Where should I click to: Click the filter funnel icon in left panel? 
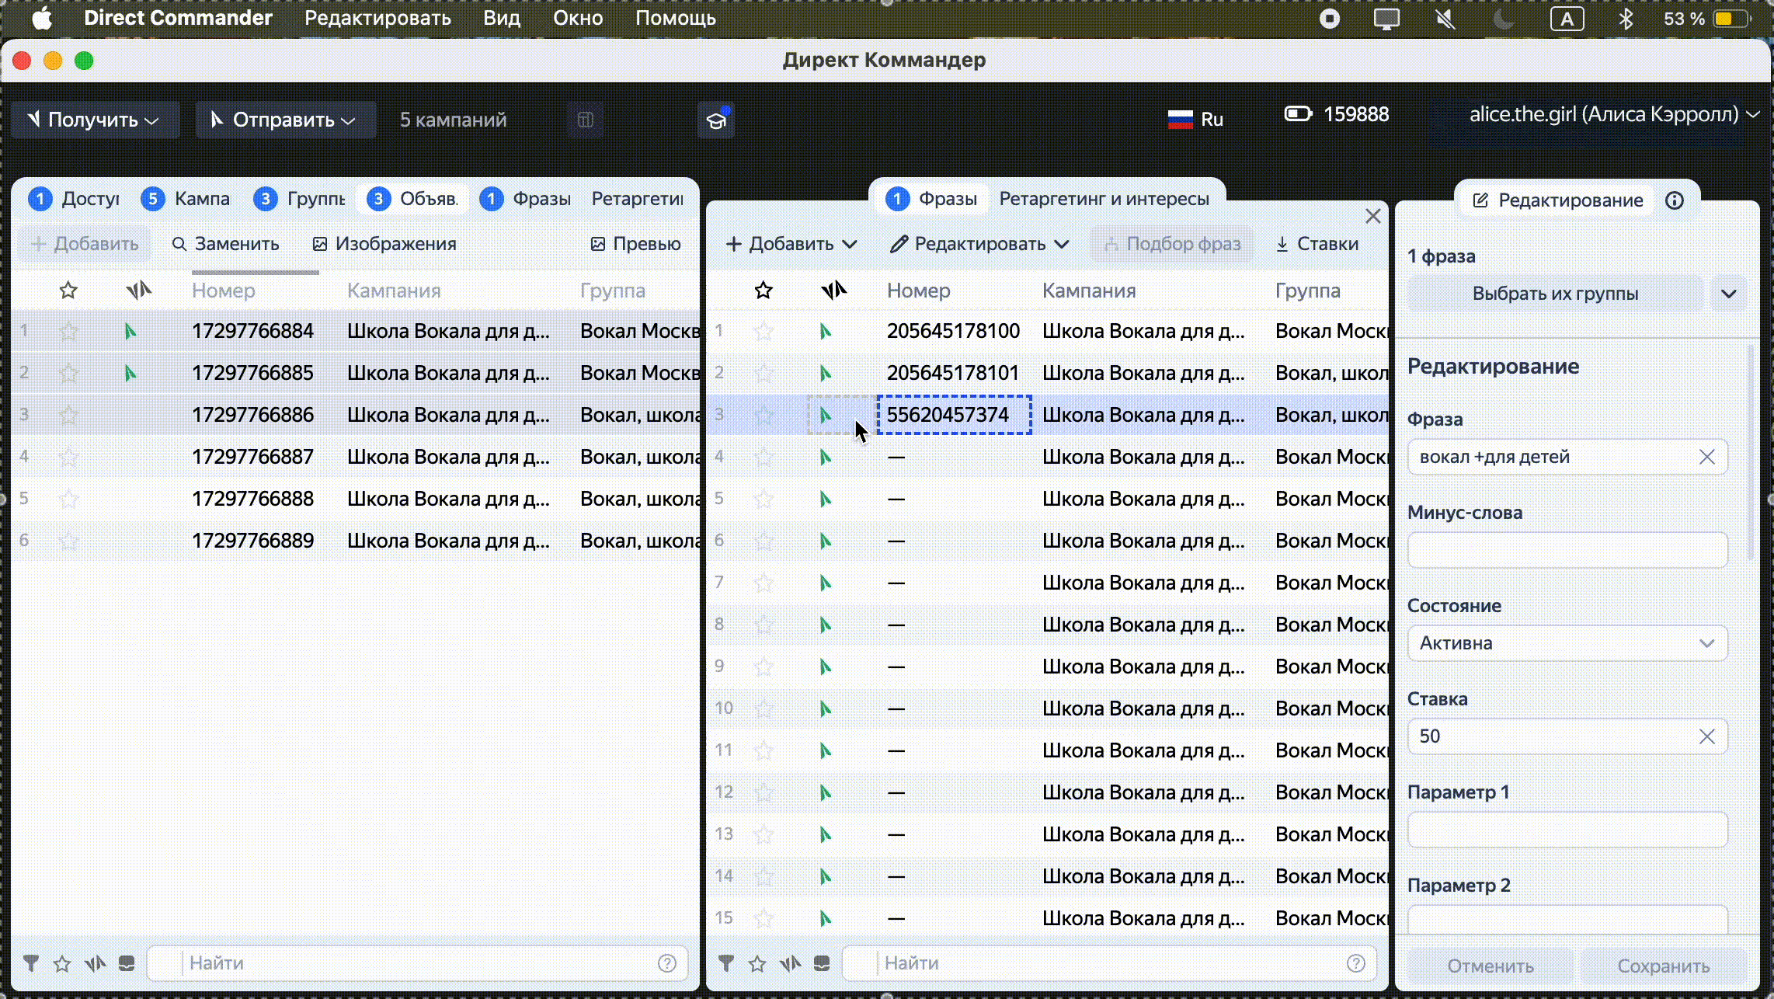click(31, 963)
